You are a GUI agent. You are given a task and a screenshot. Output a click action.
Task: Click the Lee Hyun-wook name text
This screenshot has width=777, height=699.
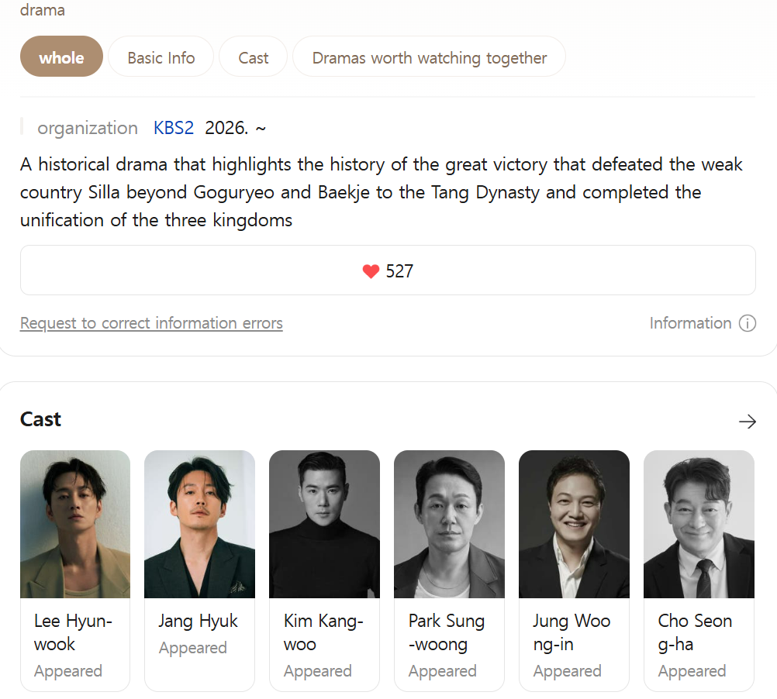click(73, 632)
